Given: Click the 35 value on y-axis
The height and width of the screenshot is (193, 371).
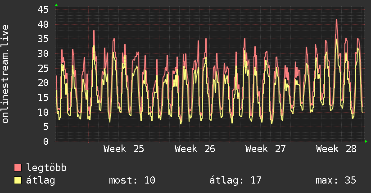Looking at the screenshot, I should 43,39.
